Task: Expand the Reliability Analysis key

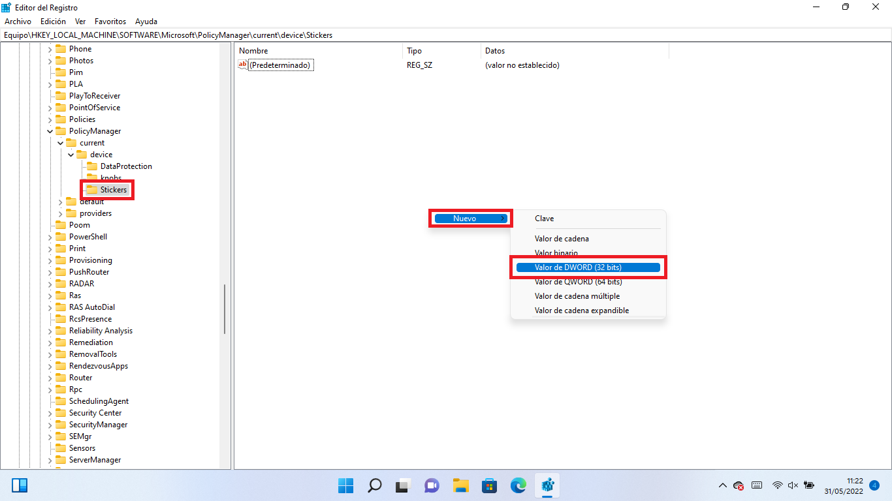Action: pyautogui.click(x=50, y=331)
